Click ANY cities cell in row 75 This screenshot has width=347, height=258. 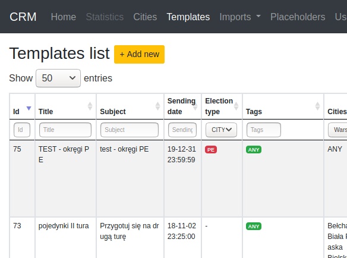(335, 149)
